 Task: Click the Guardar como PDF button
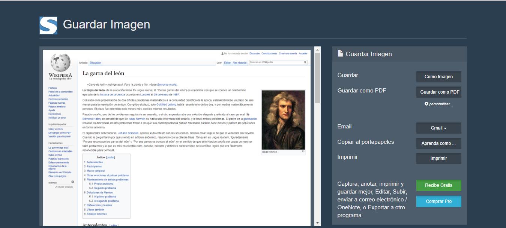click(x=438, y=92)
